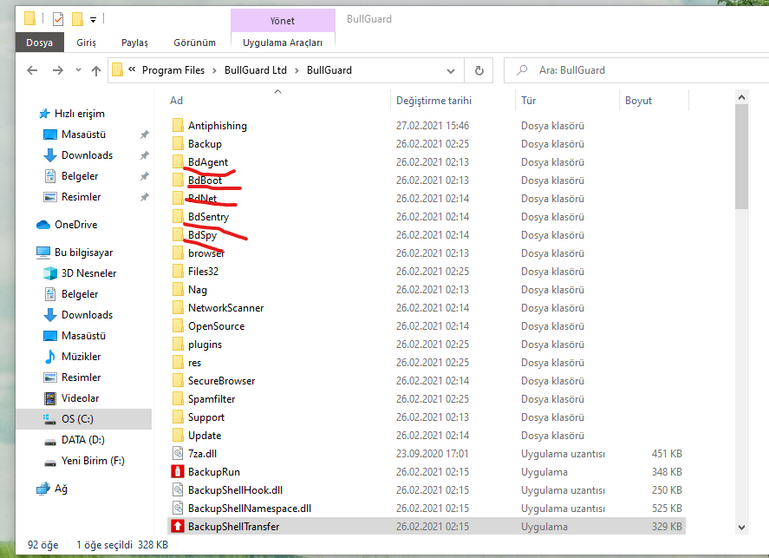This screenshot has height=558, width=769.
Task: Go forward with the forward arrow
Action: pos(58,70)
